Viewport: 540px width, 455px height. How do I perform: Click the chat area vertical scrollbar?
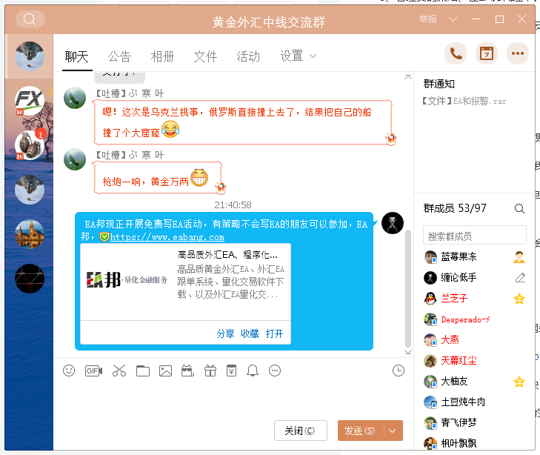[408, 288]
